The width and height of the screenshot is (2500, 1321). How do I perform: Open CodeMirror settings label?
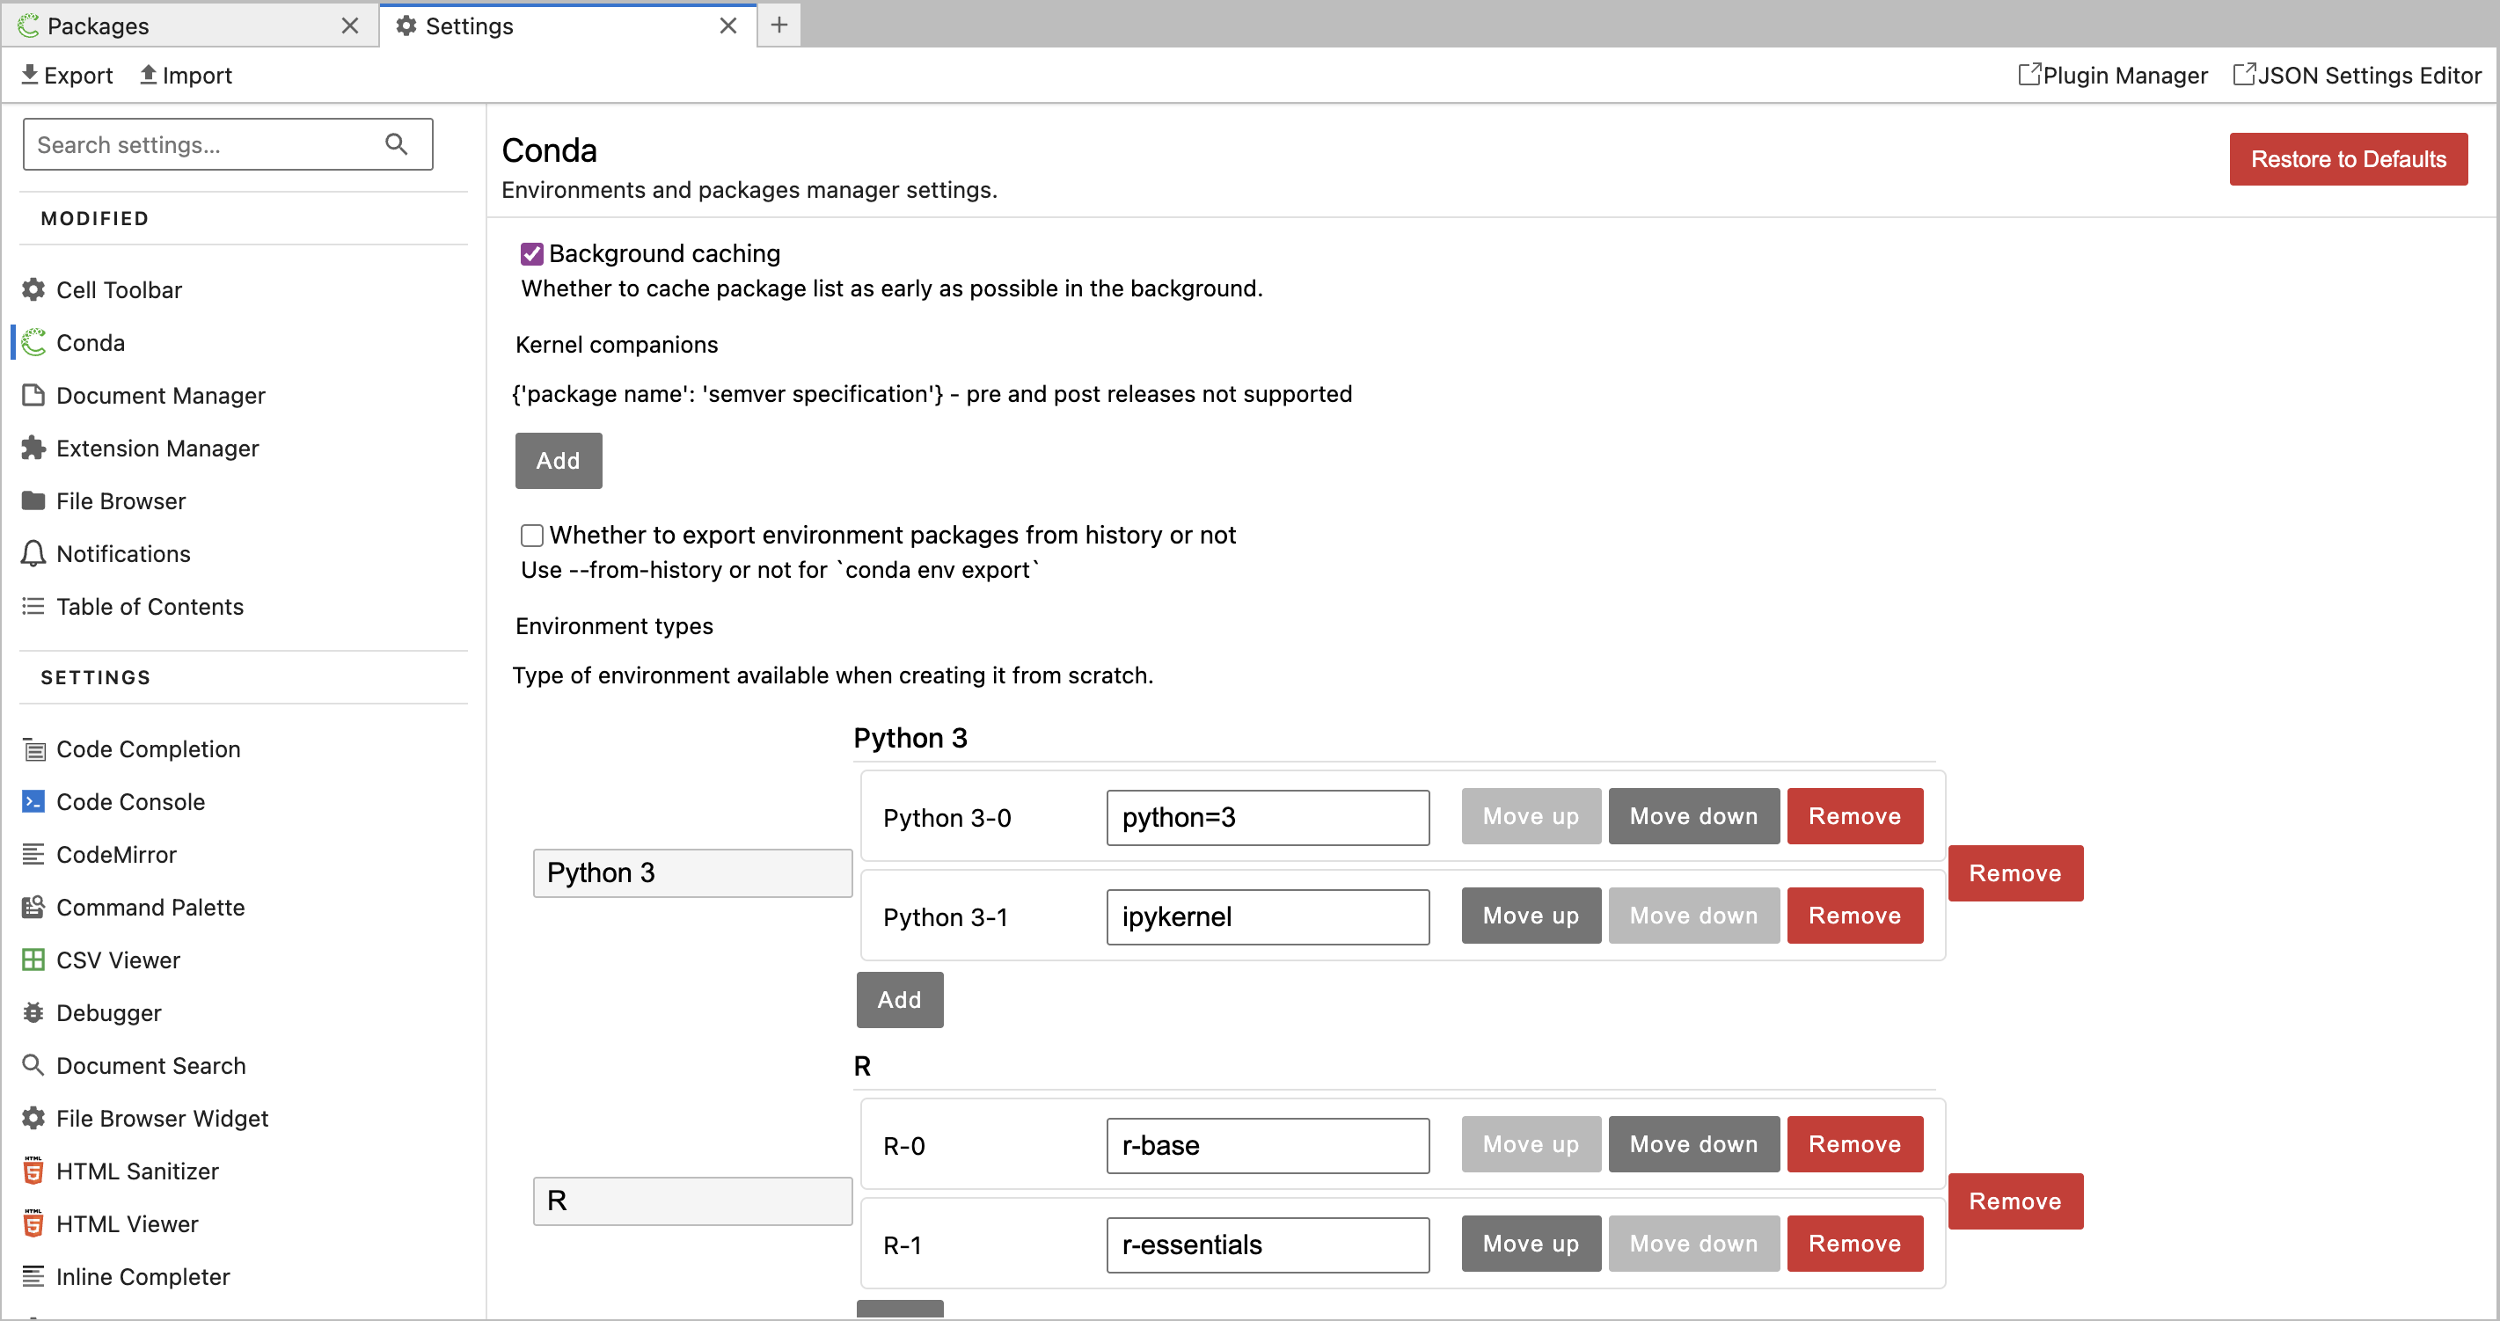coord(116,854)
